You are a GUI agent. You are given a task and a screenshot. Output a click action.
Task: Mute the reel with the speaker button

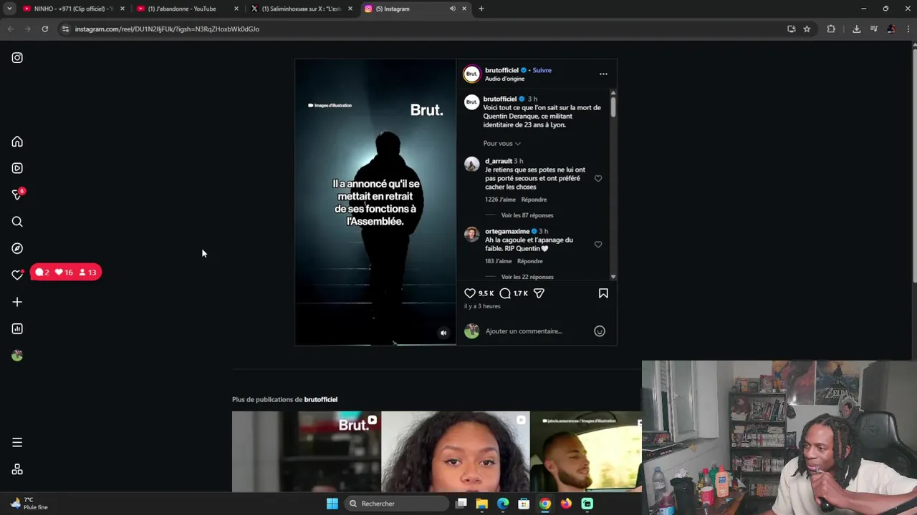pos(443,333)
